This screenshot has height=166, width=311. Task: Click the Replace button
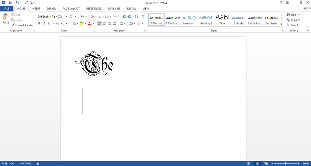[293, 20]
